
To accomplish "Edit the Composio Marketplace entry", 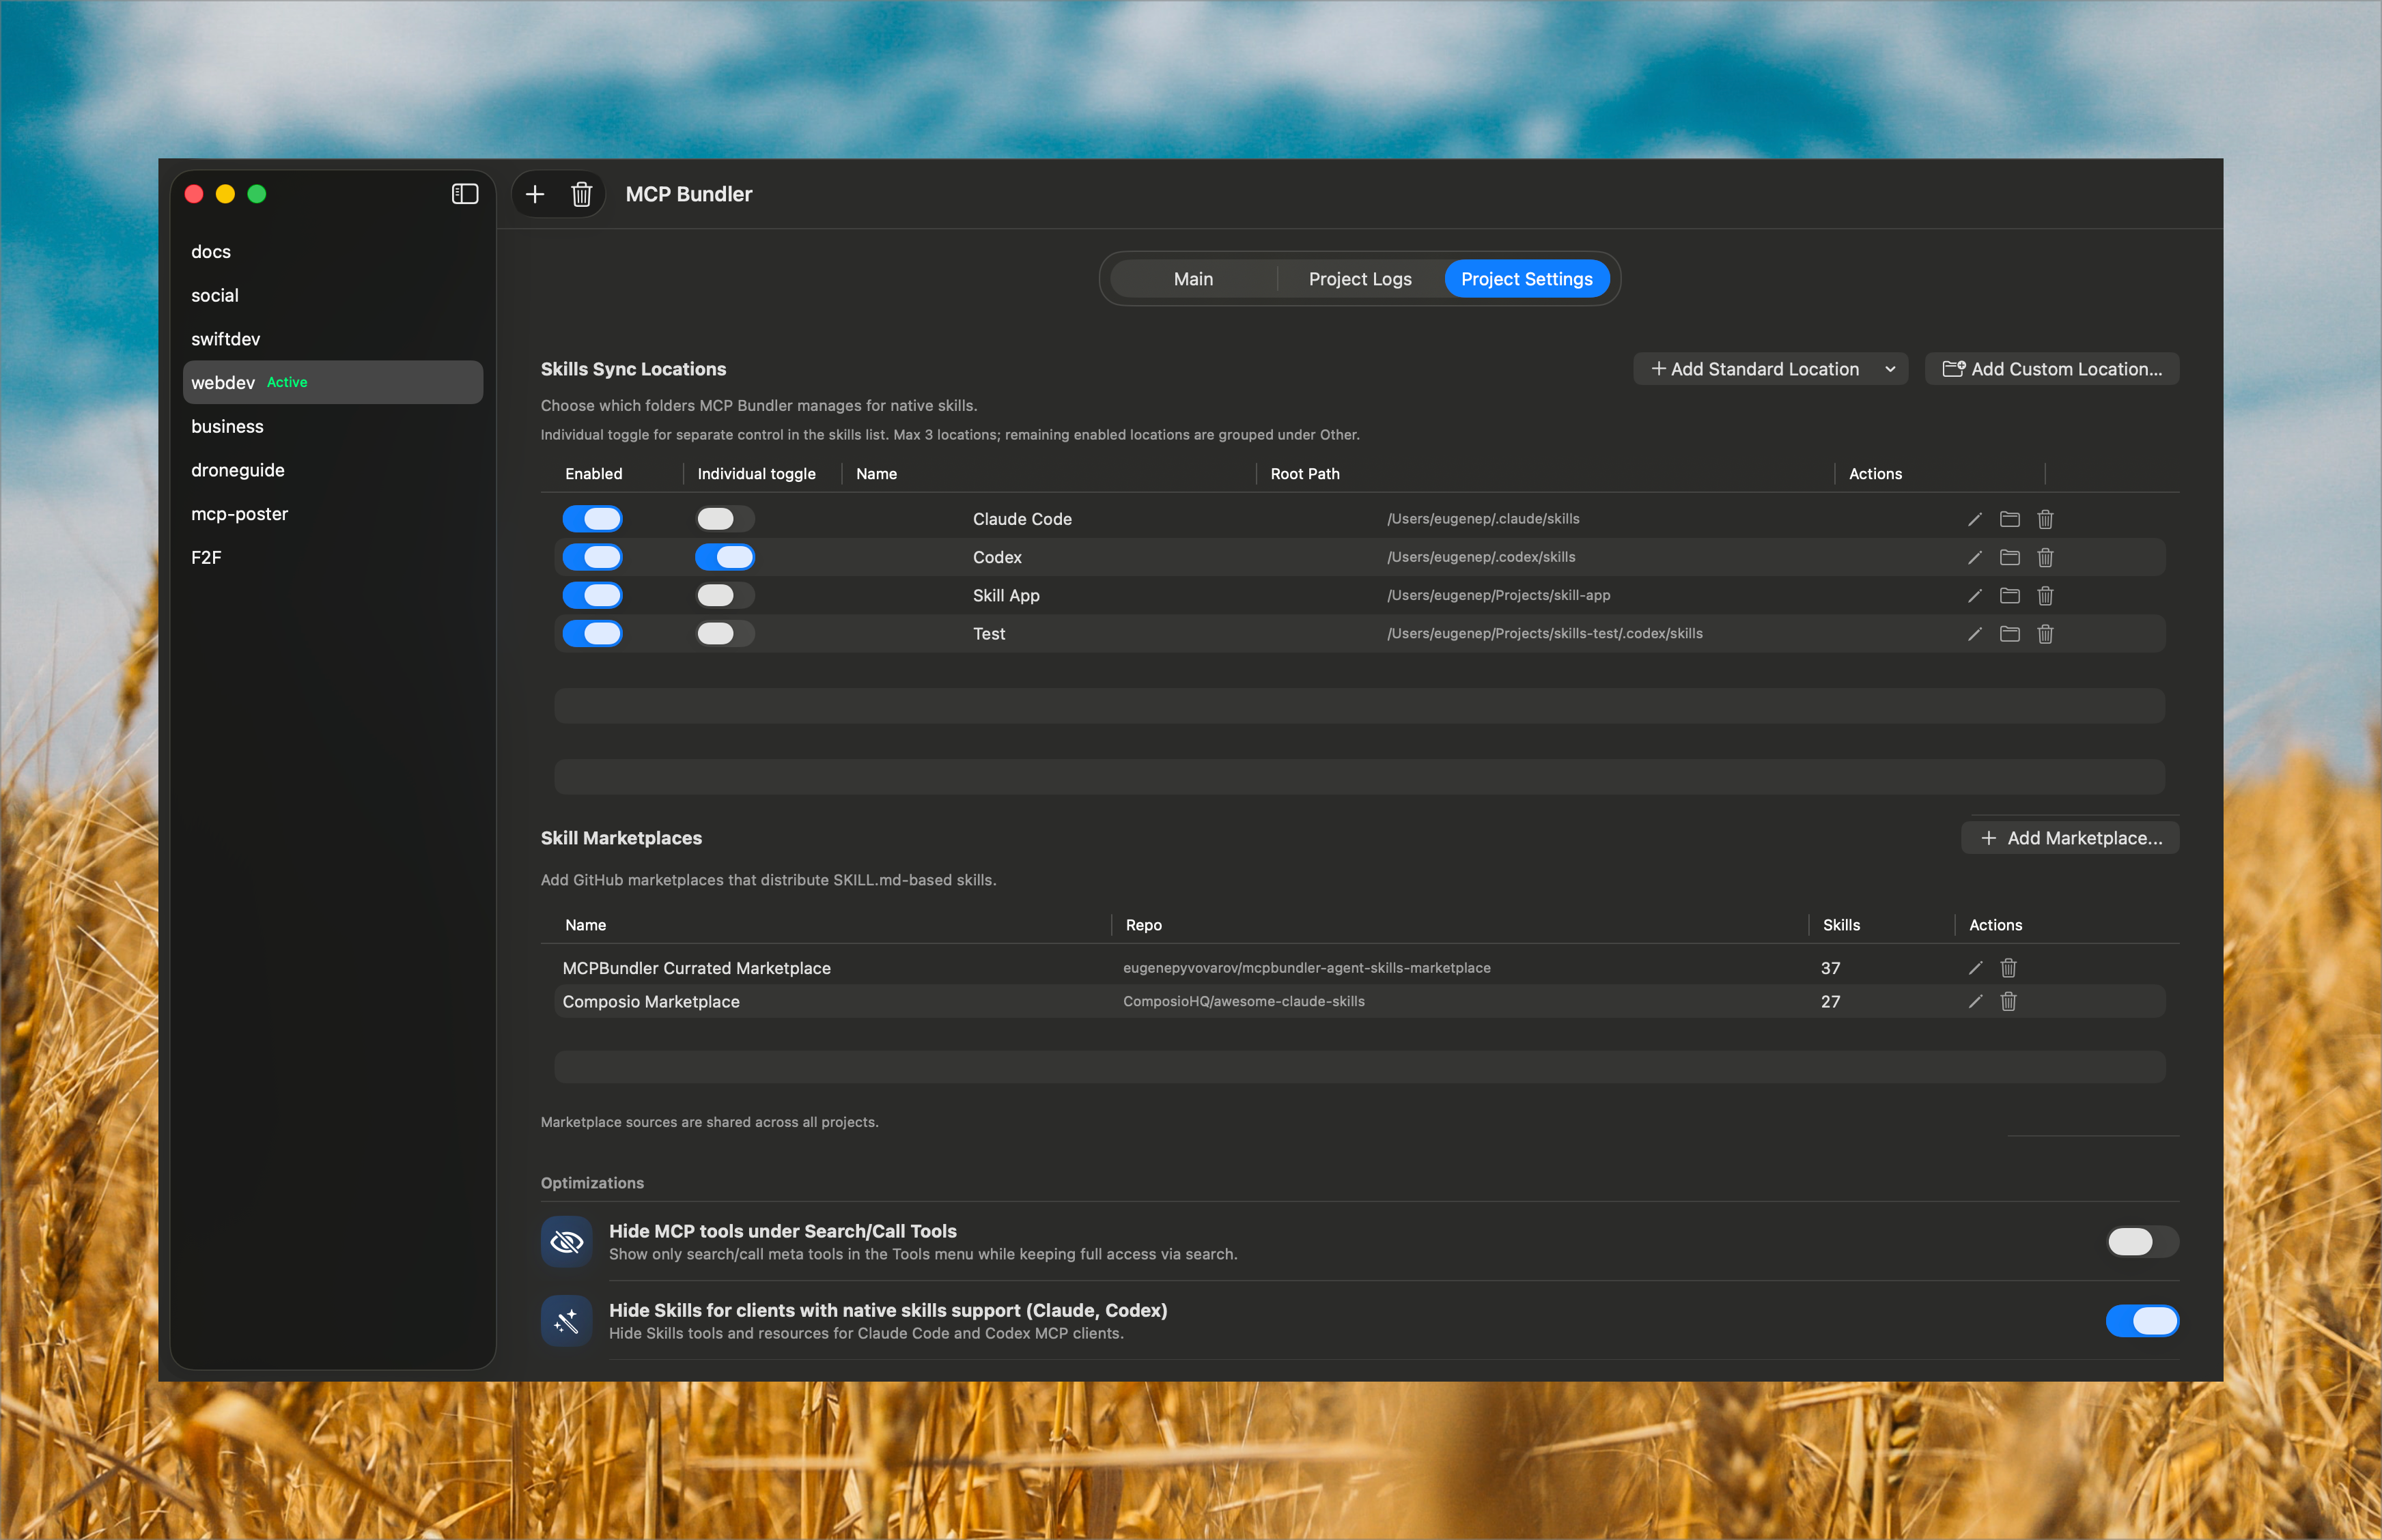I will point(1975,1001).
